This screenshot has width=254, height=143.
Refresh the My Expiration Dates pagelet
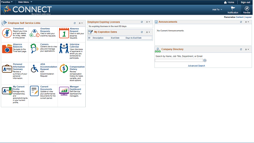tap(142, 32)
